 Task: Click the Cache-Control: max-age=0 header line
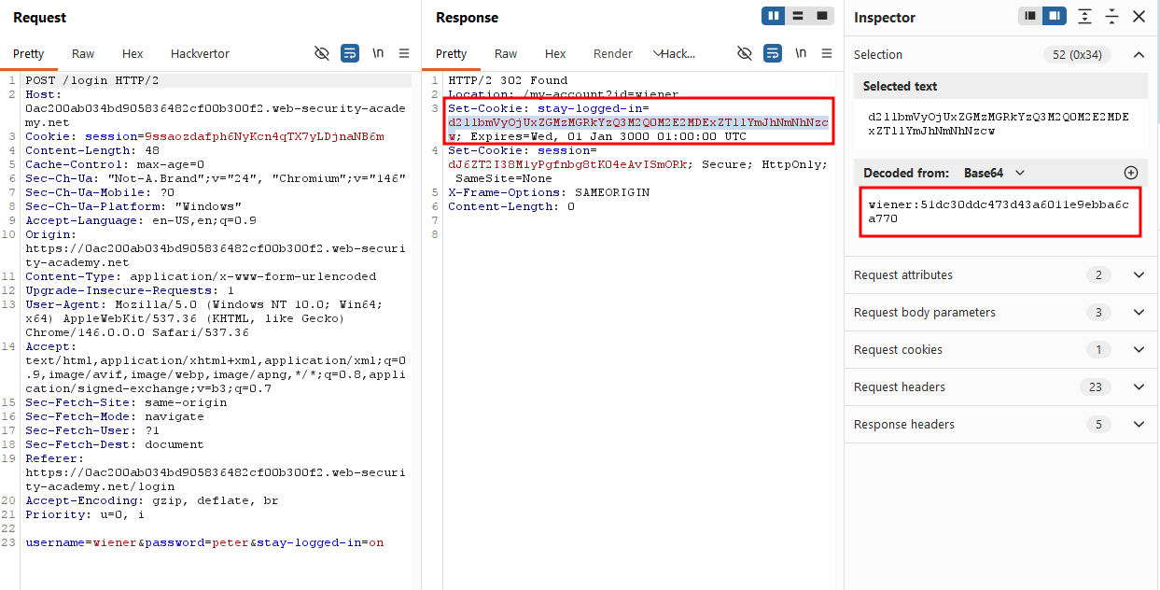(115, 164)
